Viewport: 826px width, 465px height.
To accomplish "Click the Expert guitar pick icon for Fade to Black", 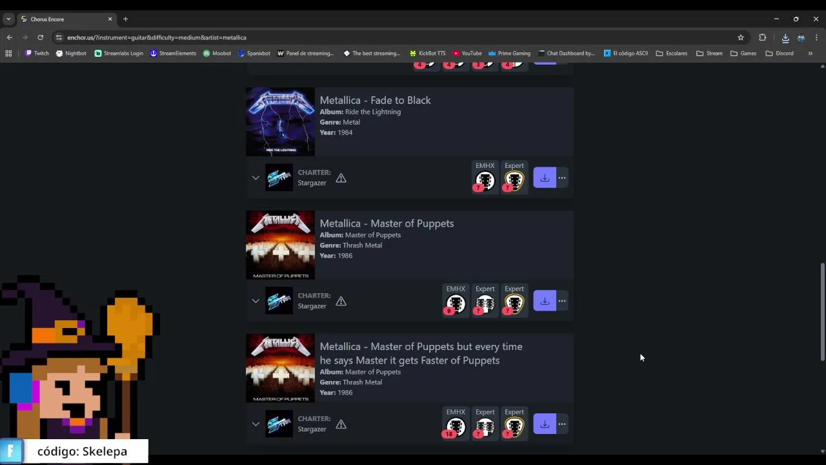I will point(514,181).
